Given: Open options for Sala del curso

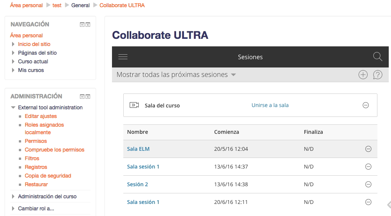Looking at the screenshot, I should 365,105.
